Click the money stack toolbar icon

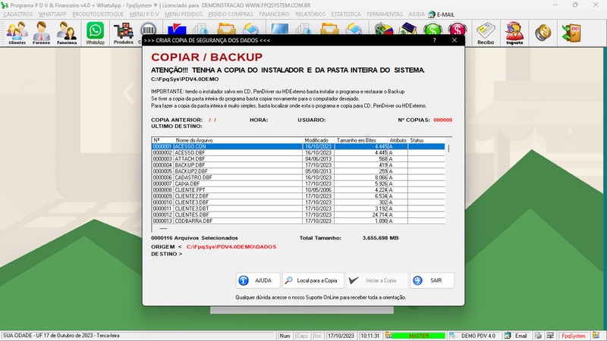(x=384, y=29)
